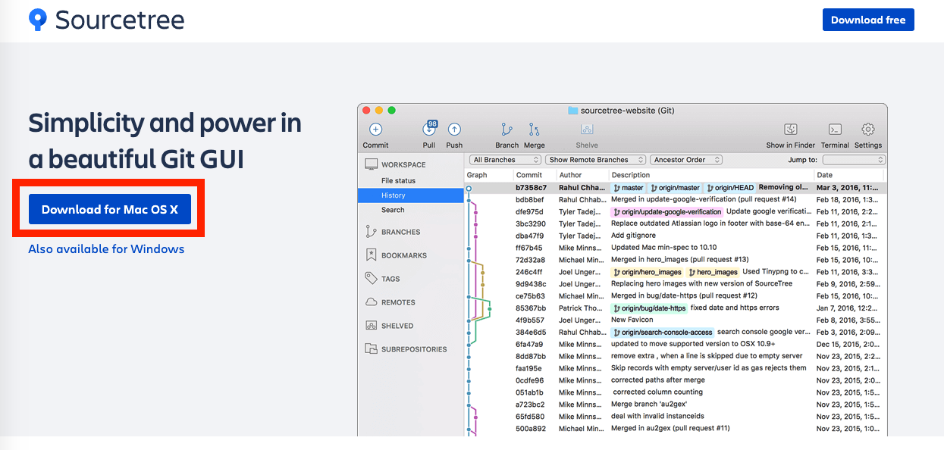The height and width of the screenshot is (450, 944).
Task: Select commit 72d32a8
Action: tap(676, 260)
